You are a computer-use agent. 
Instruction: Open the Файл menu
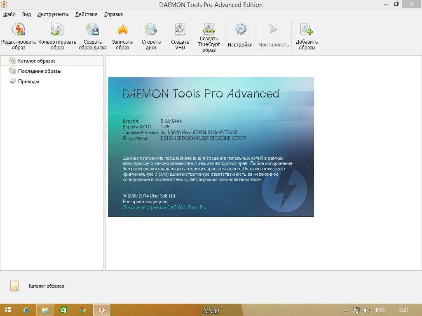9,14
